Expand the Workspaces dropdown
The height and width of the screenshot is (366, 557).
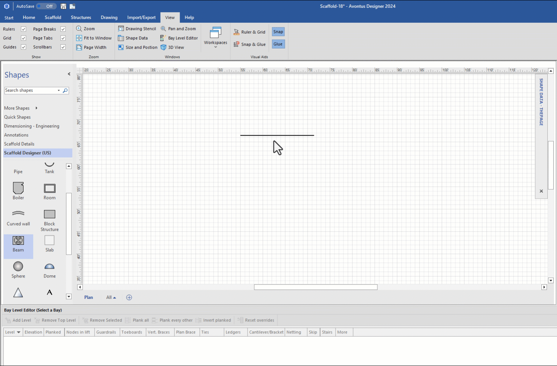[x=215, y=38]
